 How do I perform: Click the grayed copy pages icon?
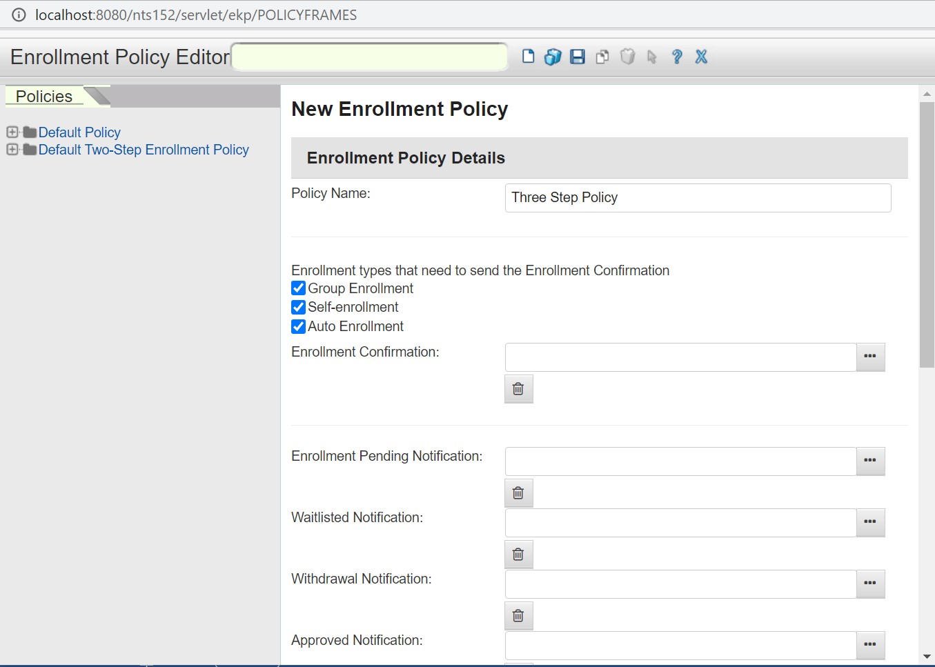[602, 57]
